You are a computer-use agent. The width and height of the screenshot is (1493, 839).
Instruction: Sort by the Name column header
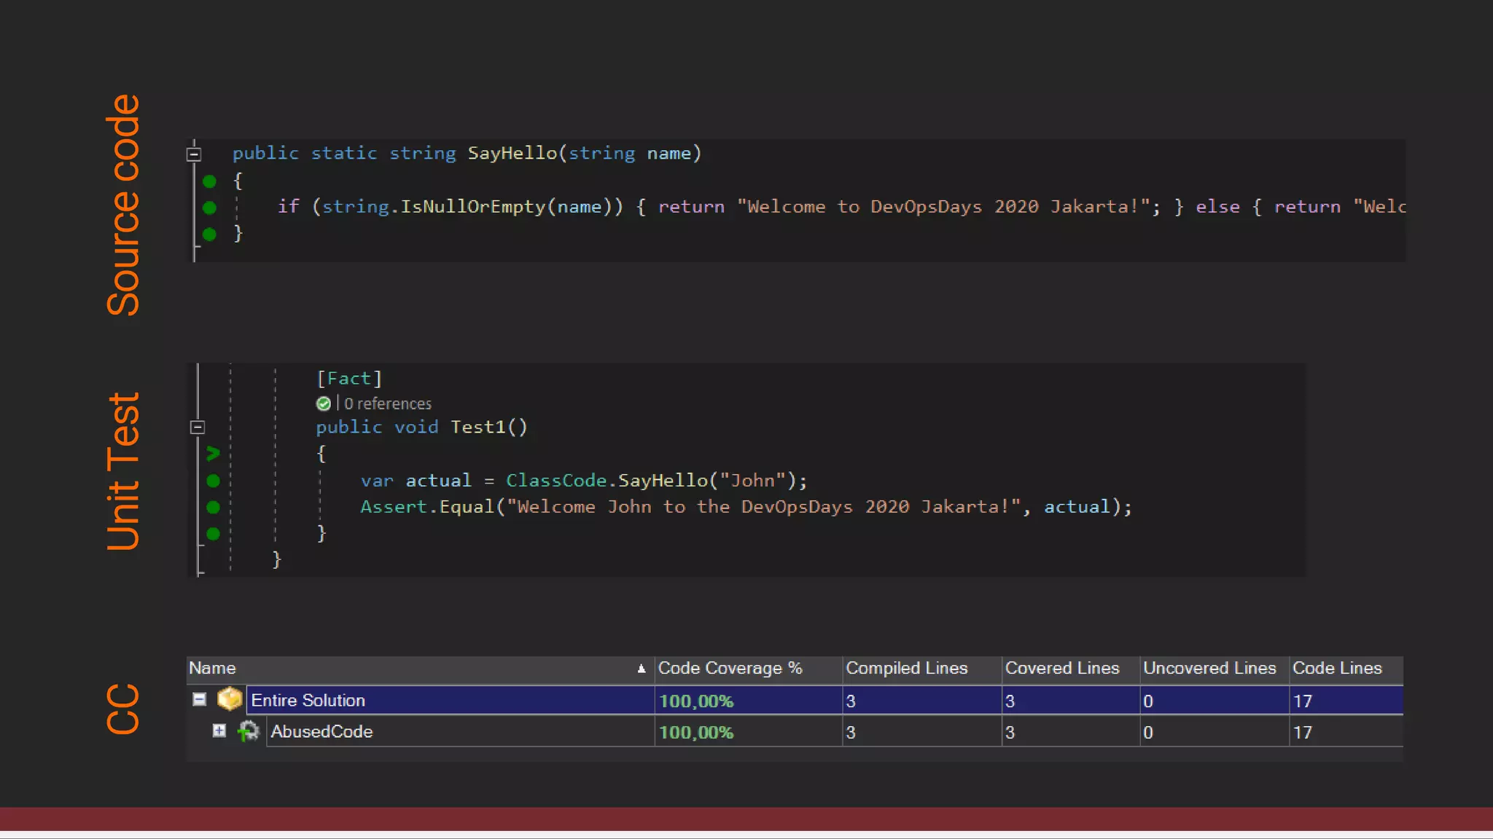coord(421,669)
